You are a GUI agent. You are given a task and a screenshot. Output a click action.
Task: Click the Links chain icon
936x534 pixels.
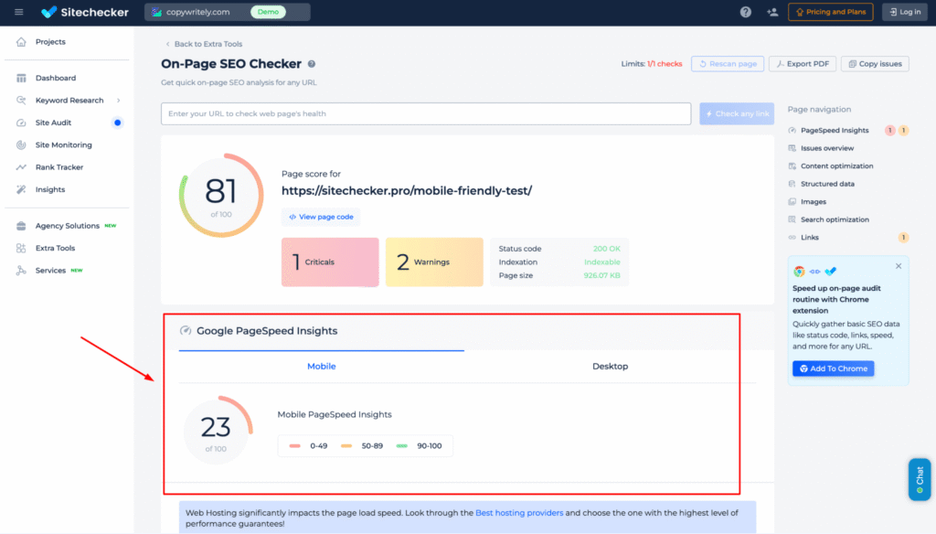(x=792, y=238)
